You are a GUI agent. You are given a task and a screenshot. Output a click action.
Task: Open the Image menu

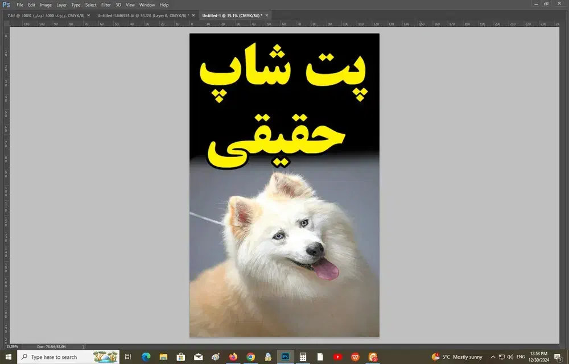pyautogui.click(x=46, y=5)
